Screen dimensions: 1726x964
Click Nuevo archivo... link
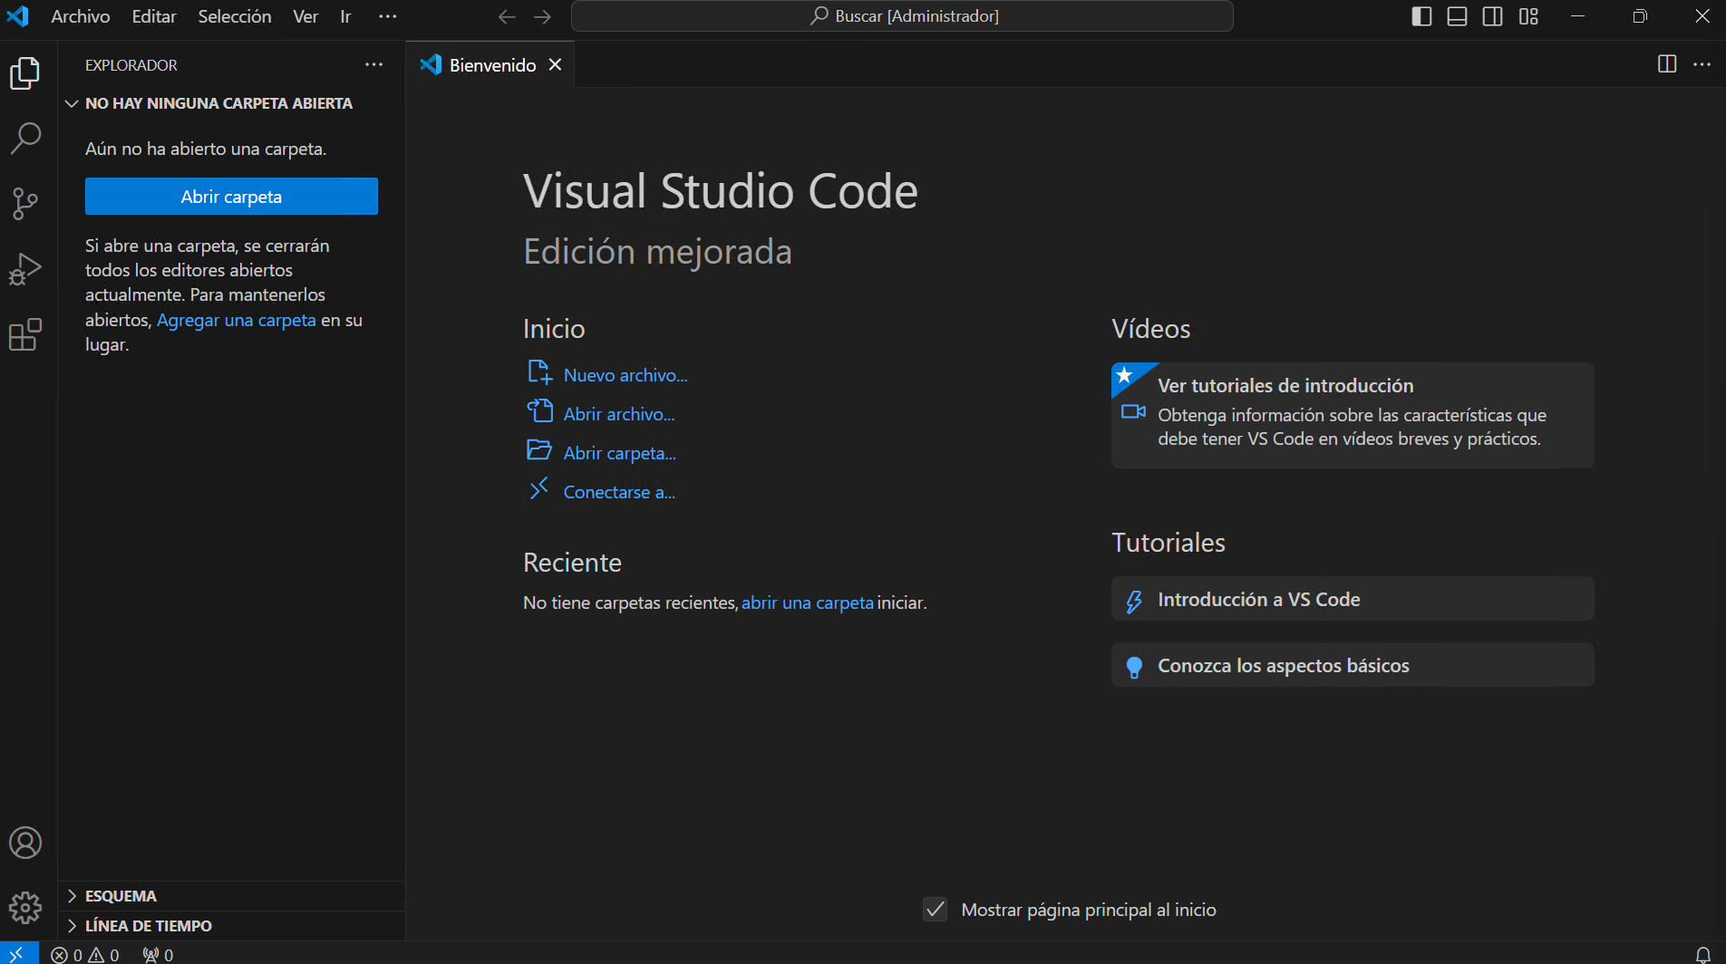(625, 375)
